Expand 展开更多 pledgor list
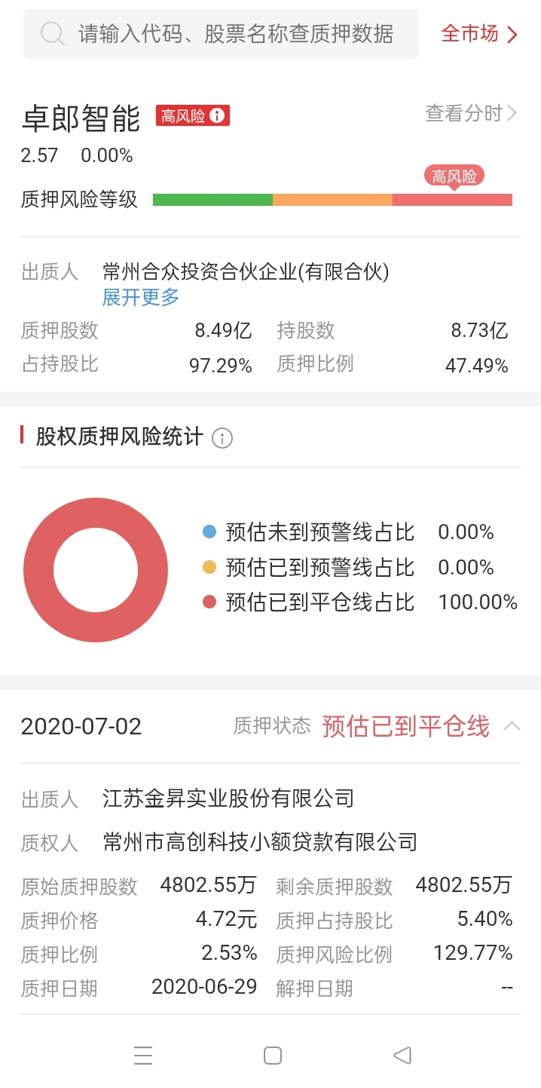541x1088 pixels. pos(141,297)
